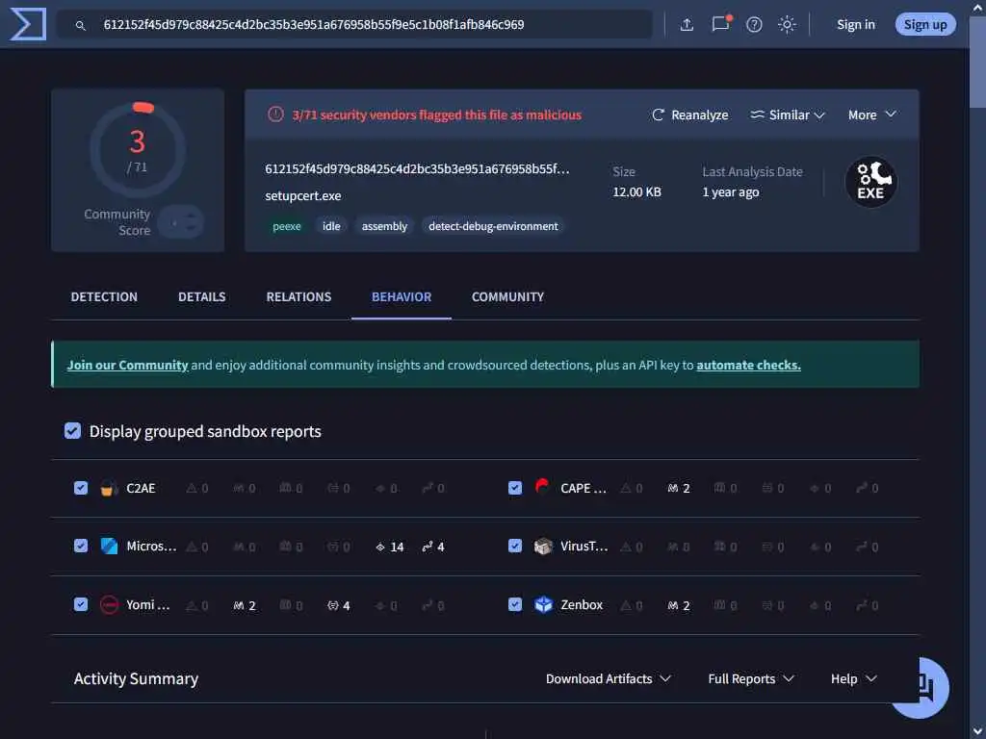986x739 pixels.
Task: Click the hash search input field
Action: 355,24
